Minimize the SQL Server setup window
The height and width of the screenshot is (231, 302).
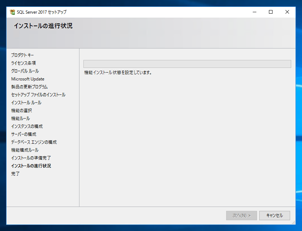coord(255,12)
